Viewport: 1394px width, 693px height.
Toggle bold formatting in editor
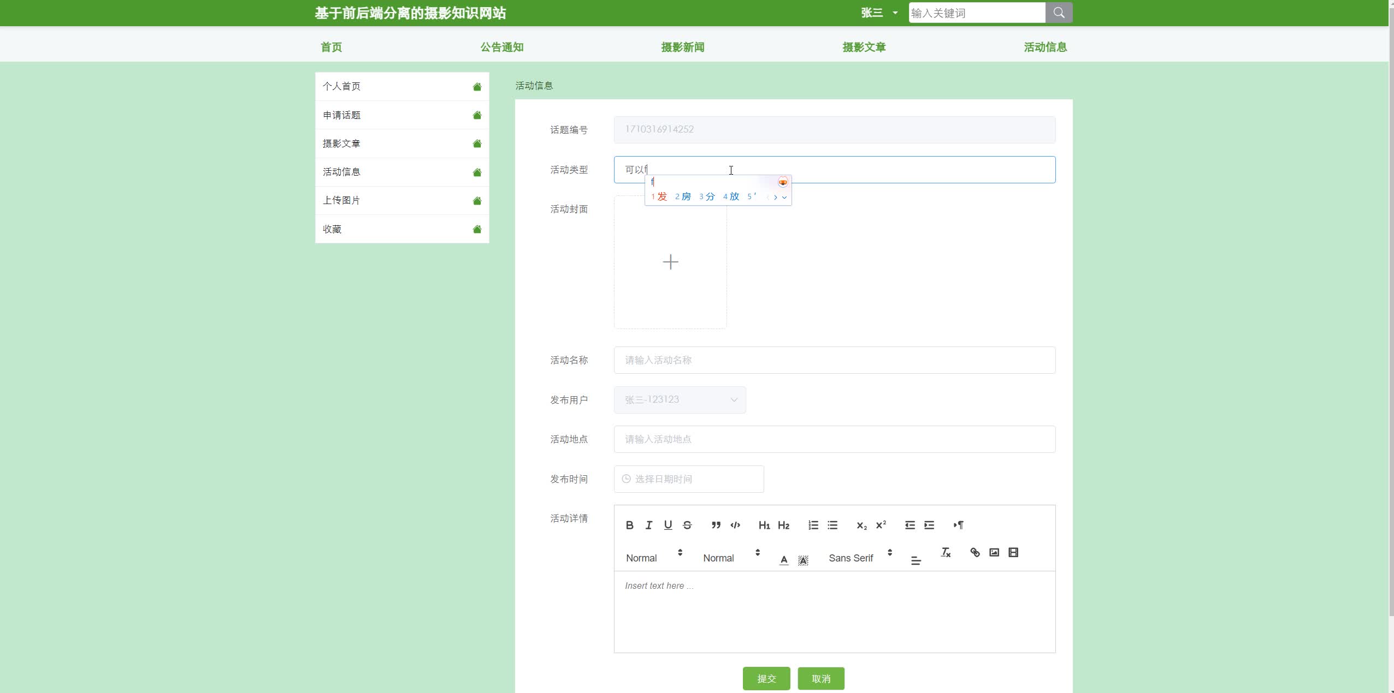coord(629,525)
